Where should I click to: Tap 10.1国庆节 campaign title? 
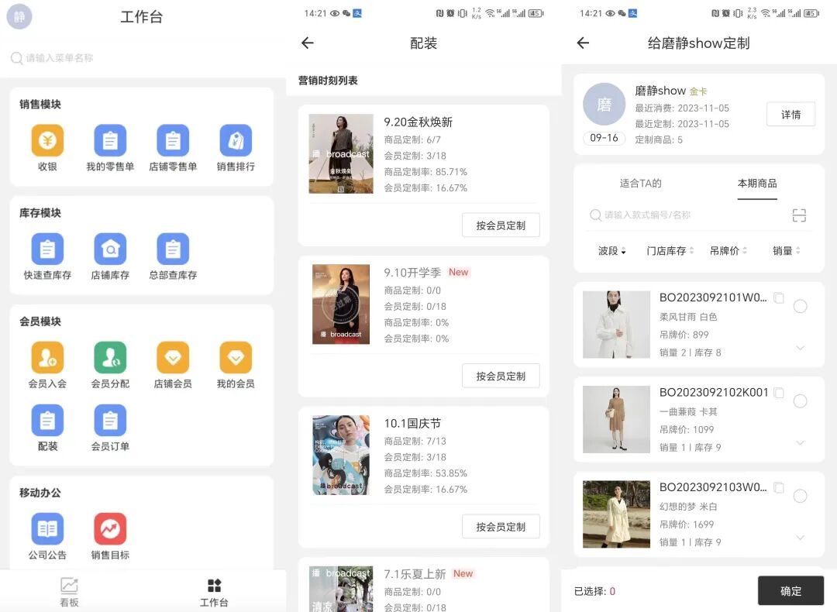click(412, 424)
